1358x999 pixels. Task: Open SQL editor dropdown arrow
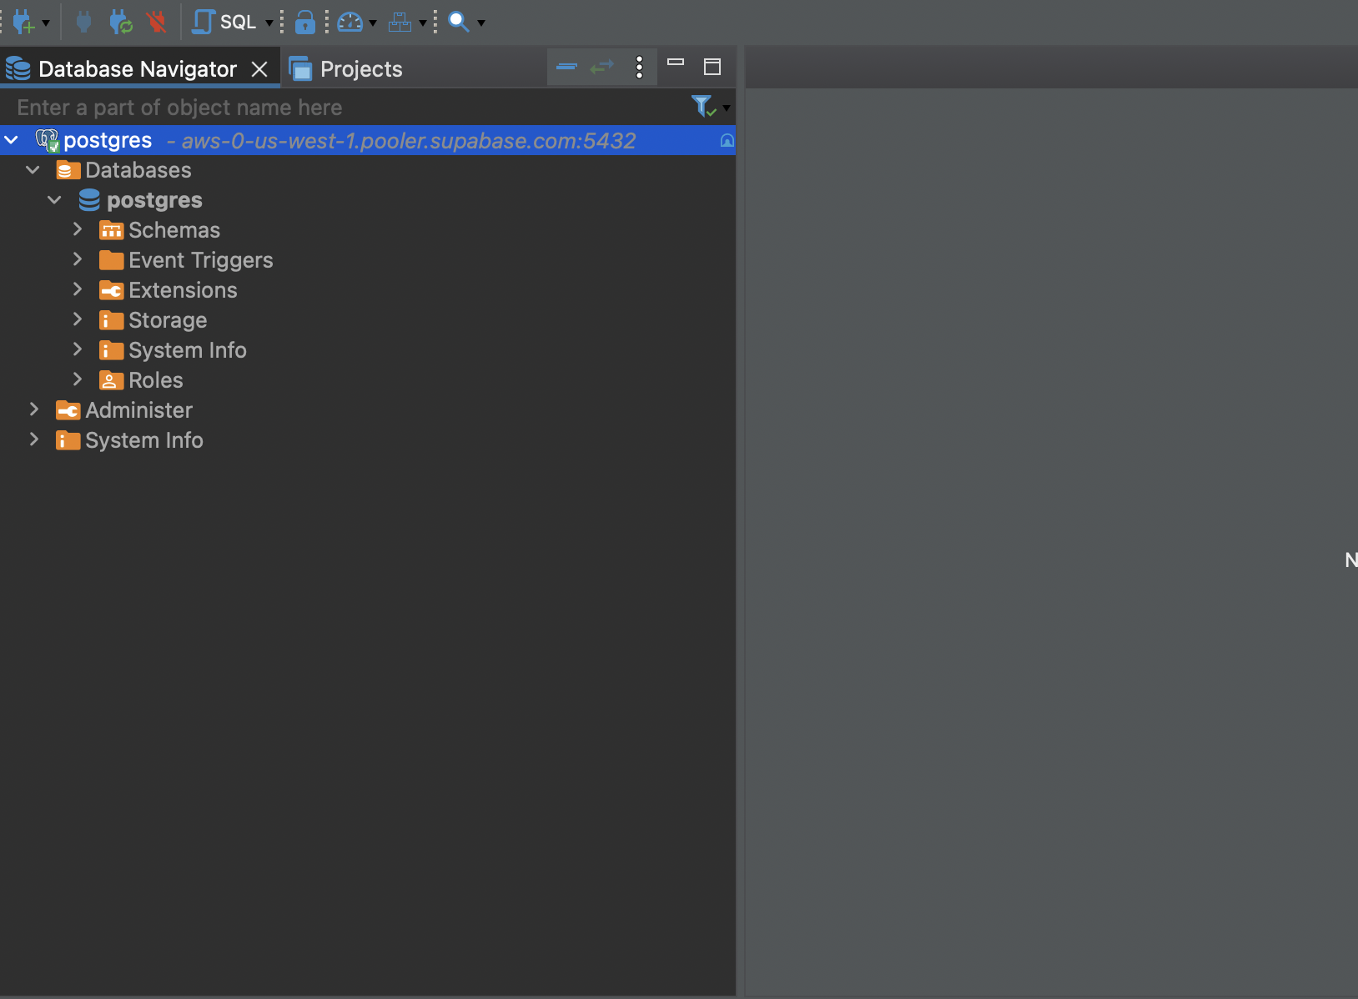269,23
